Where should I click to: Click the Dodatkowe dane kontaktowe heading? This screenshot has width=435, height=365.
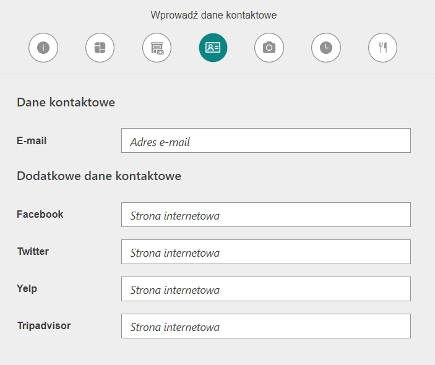click(99, 176)
